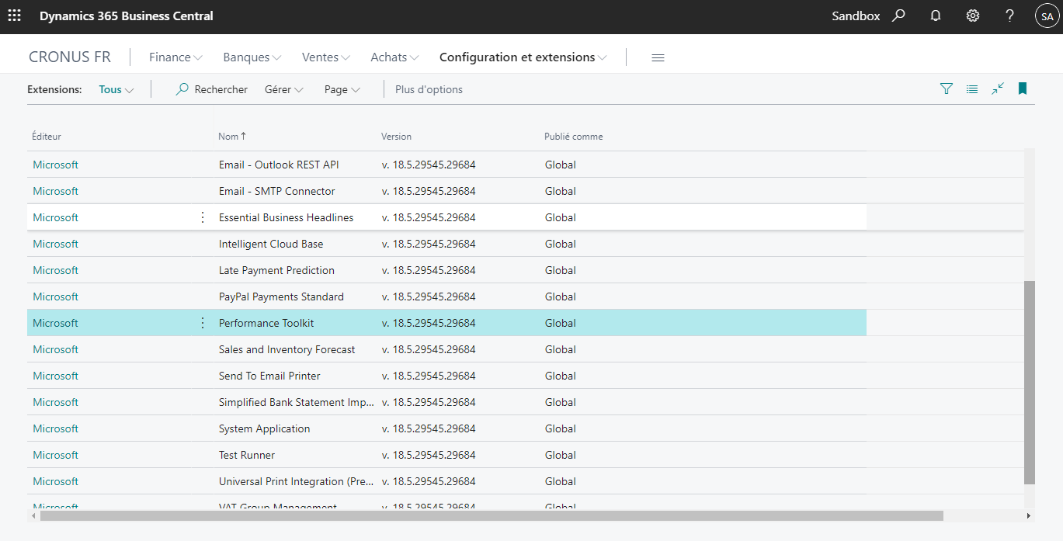Select Essential Business Headlines name cell
Image resolution: width=1063 pixels, height=541 pixels.
[287, 217]
